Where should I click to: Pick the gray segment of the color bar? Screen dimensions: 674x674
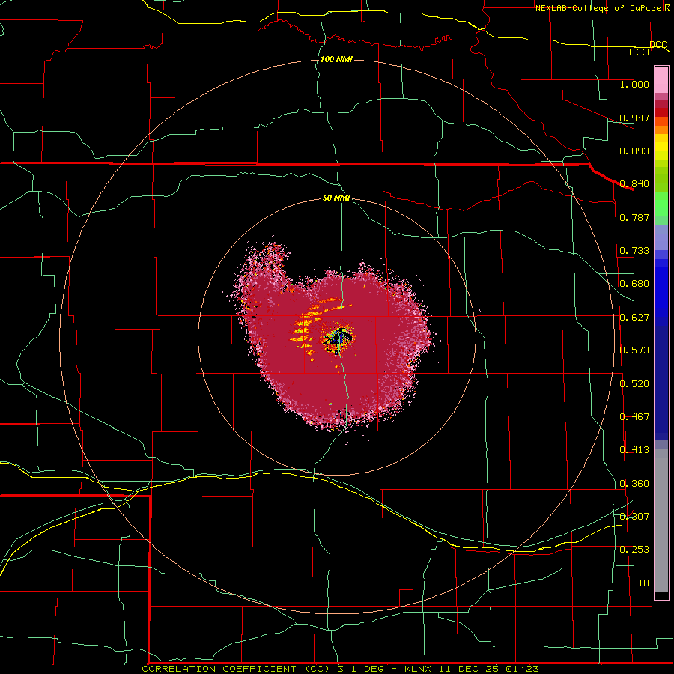661,520
